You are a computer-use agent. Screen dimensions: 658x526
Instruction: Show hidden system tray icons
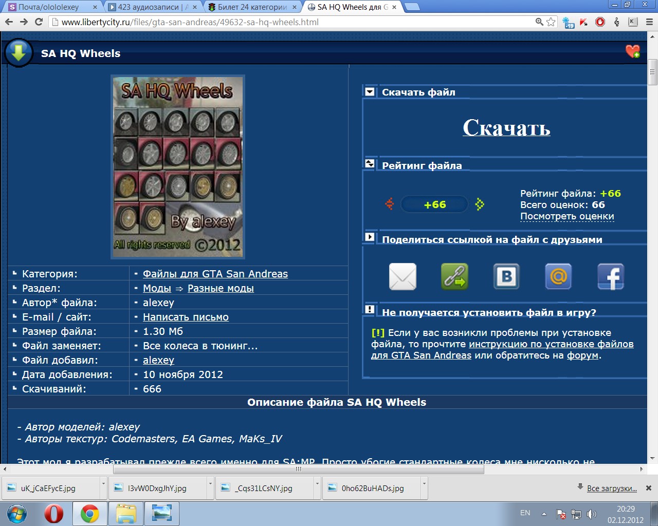(x=544, y=514)
